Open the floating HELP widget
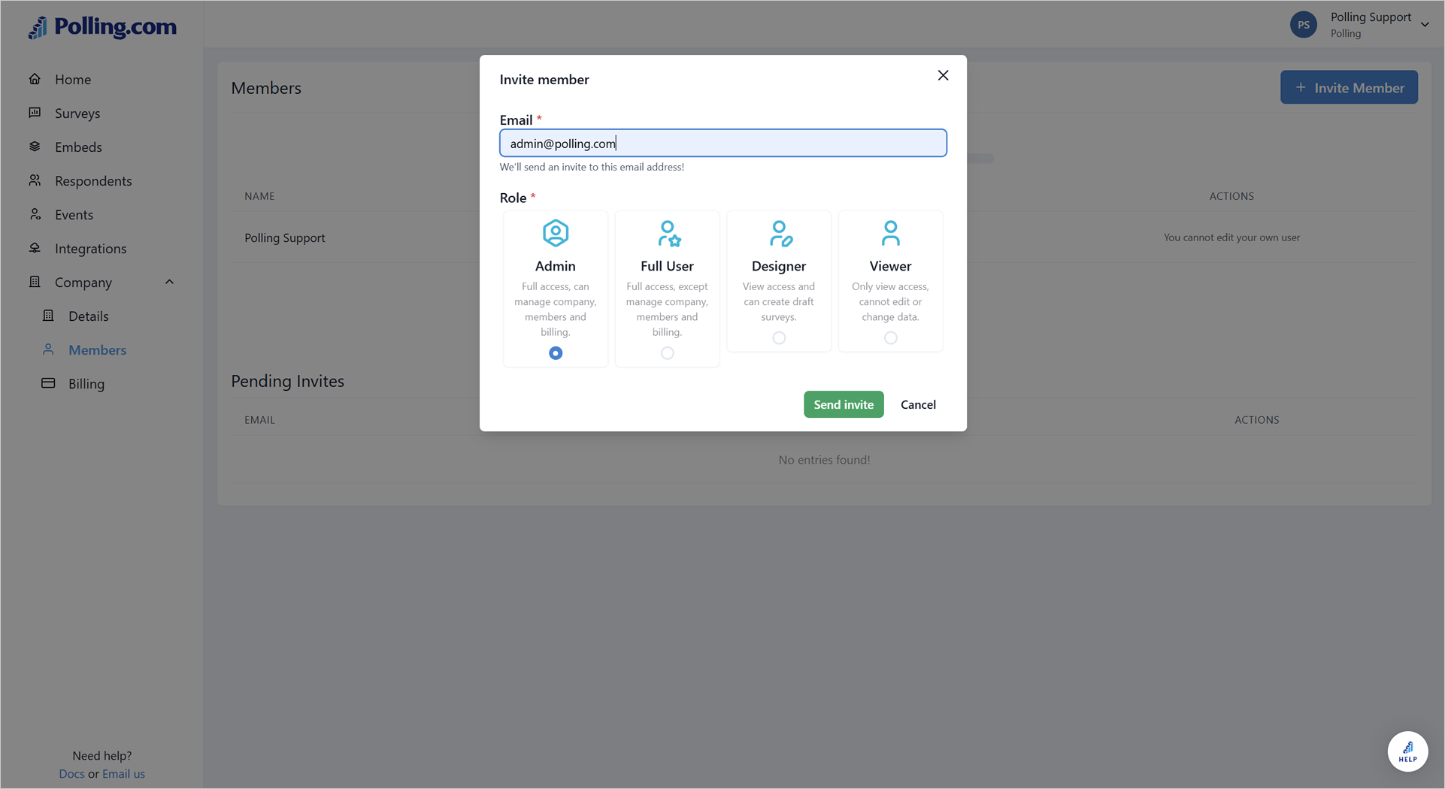Image resolution: width=1445 pixels, height=789 pixels. [1407, 751]
